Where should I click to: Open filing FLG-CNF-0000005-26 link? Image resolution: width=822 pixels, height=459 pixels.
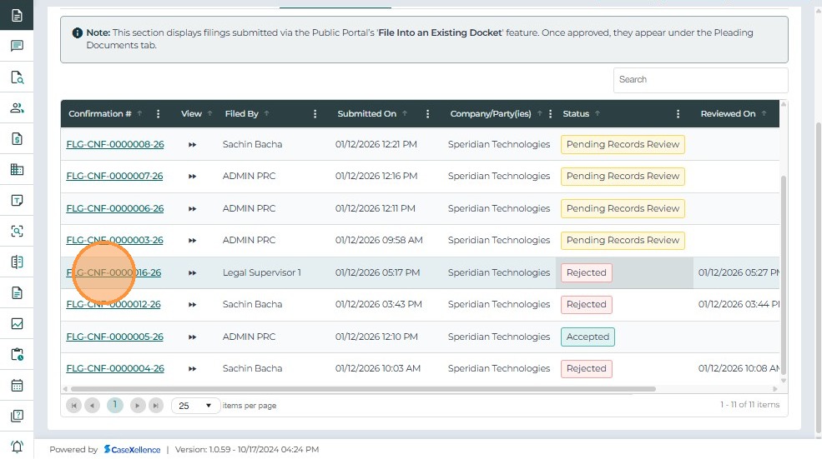point(114,337)
